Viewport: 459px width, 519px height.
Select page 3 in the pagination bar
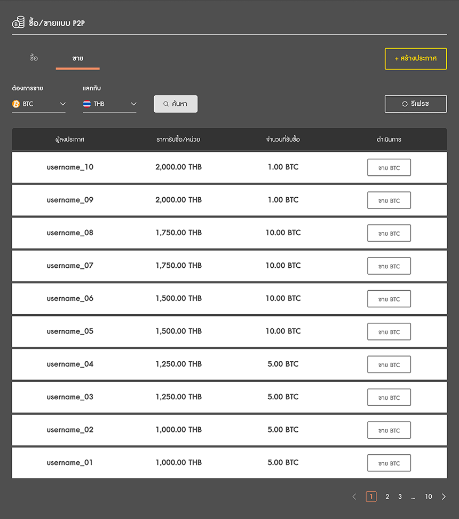[400, 497]
